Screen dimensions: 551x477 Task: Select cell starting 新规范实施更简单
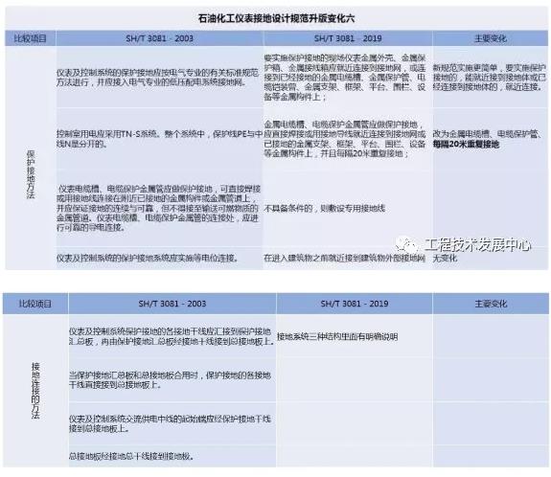[x=490, y=78]
